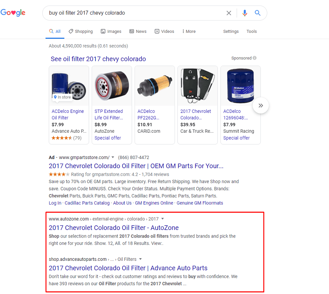
Task: Open ACDelco 12696048 product title link
Action: [x=236, y=114]
